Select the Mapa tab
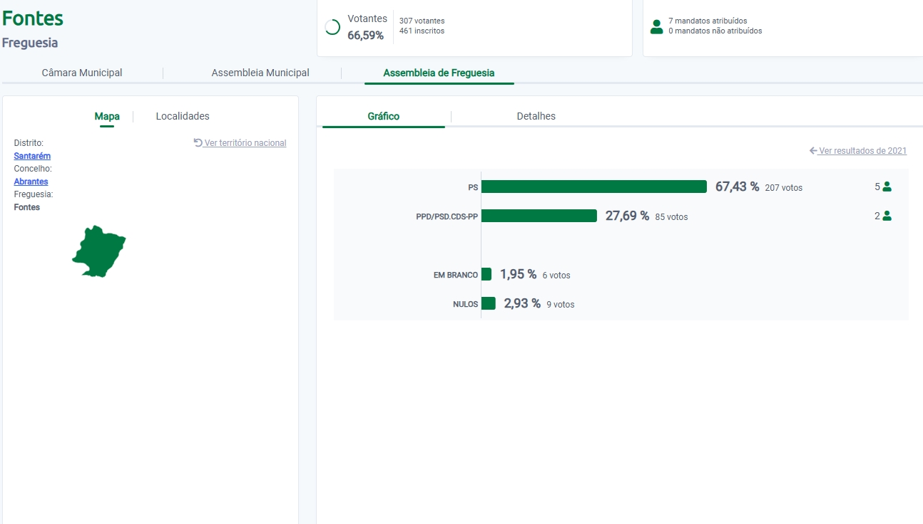Screen dimensions: 923x524 coord(107,116)
